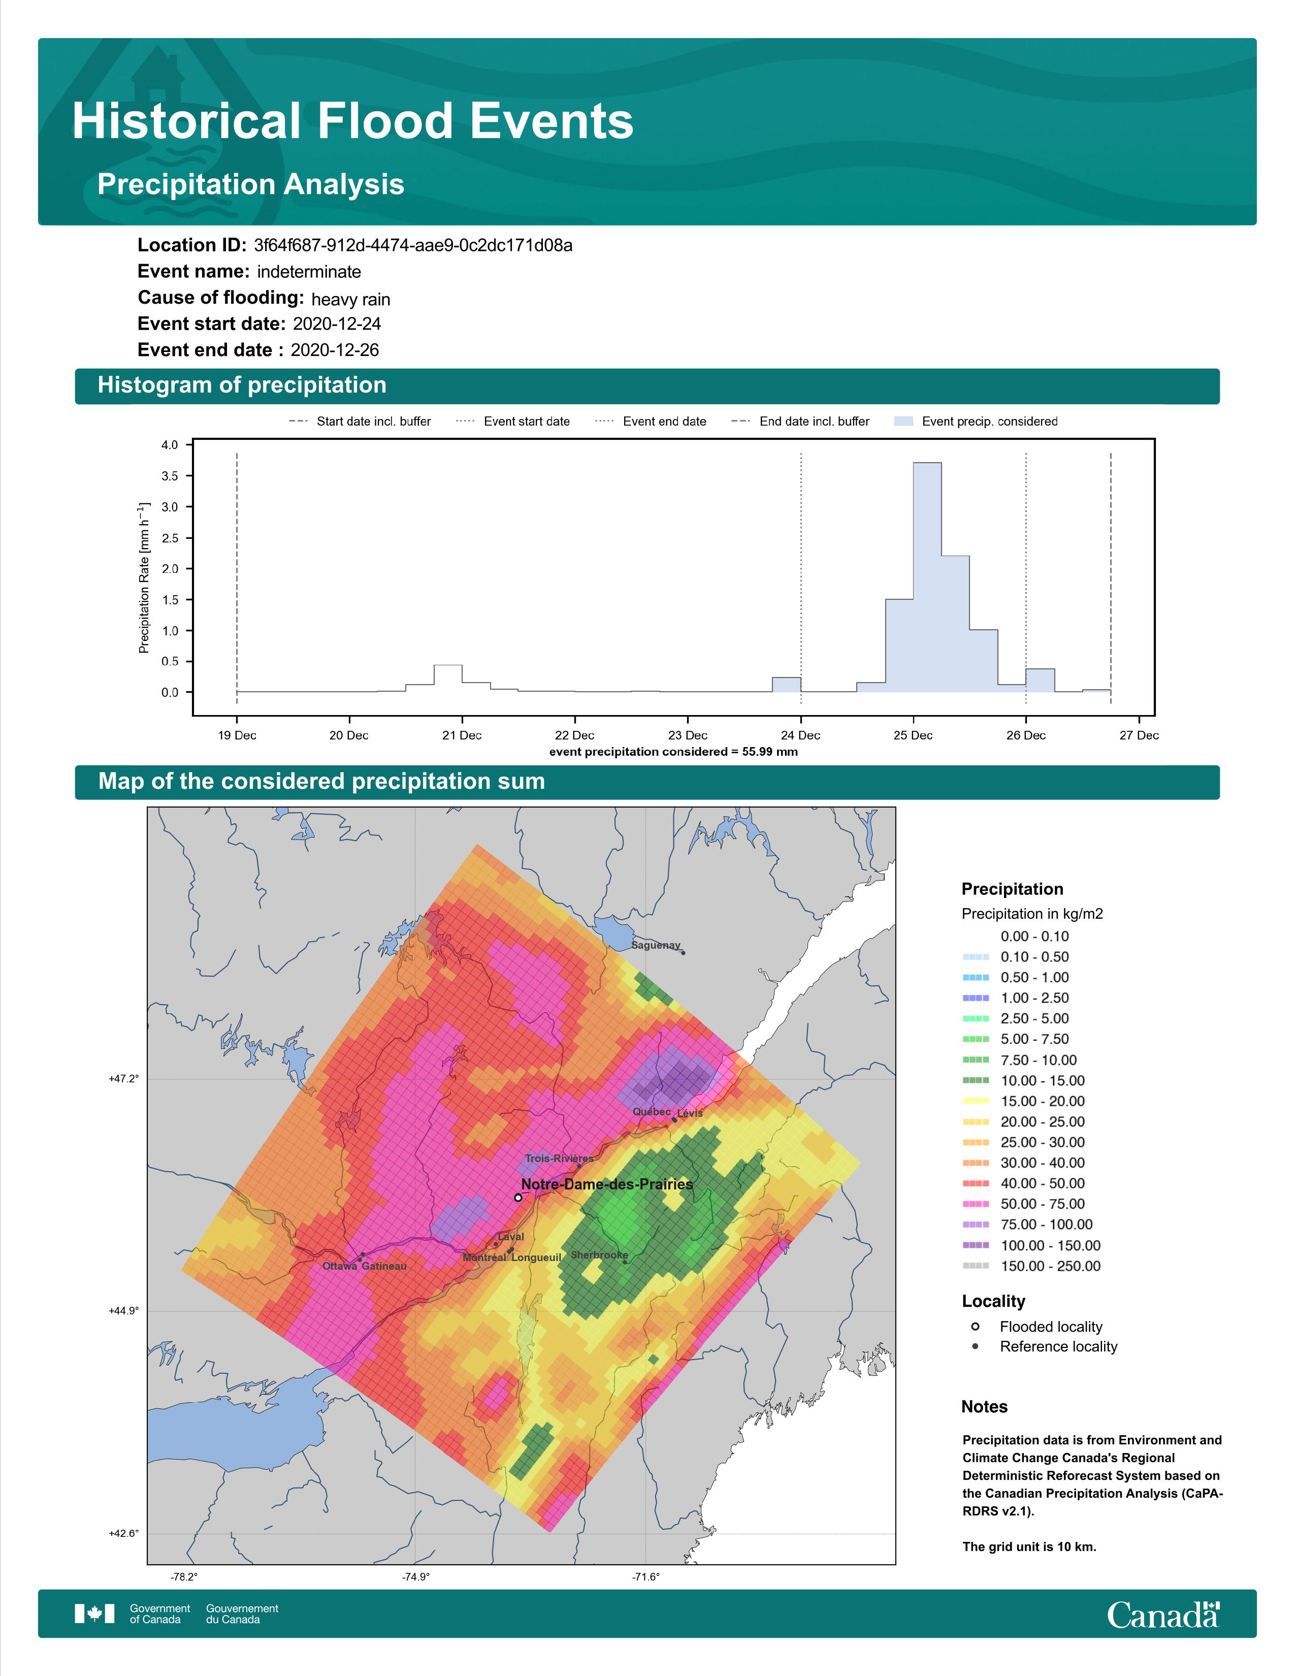The image size is (1295, 1676).
Task: Select the 75.00 - 100.00 precipitation swatch
Action: coord(976,1225)
